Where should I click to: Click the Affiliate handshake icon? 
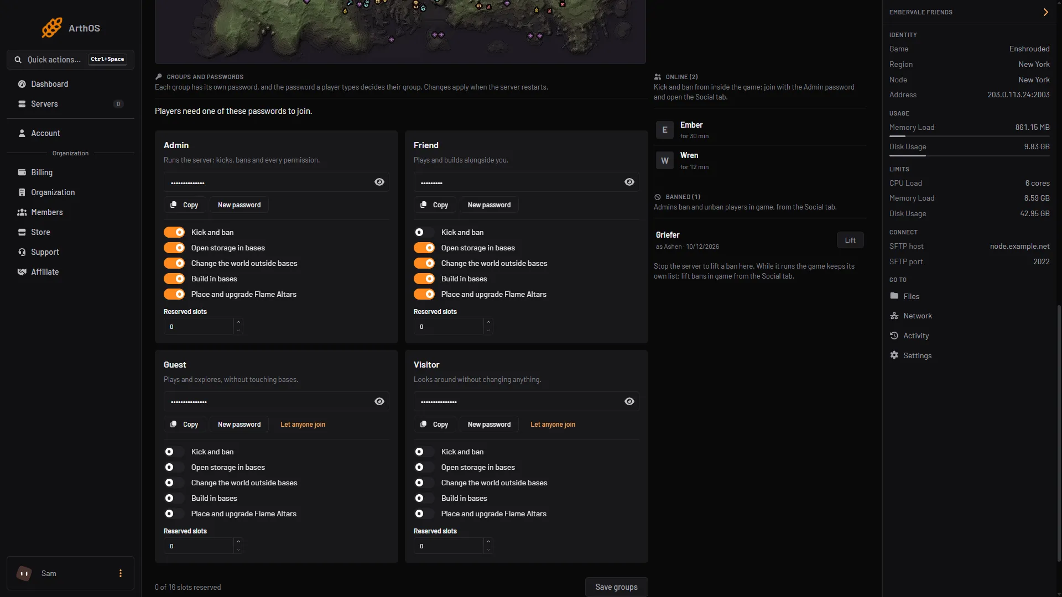[x=22, y=272]
